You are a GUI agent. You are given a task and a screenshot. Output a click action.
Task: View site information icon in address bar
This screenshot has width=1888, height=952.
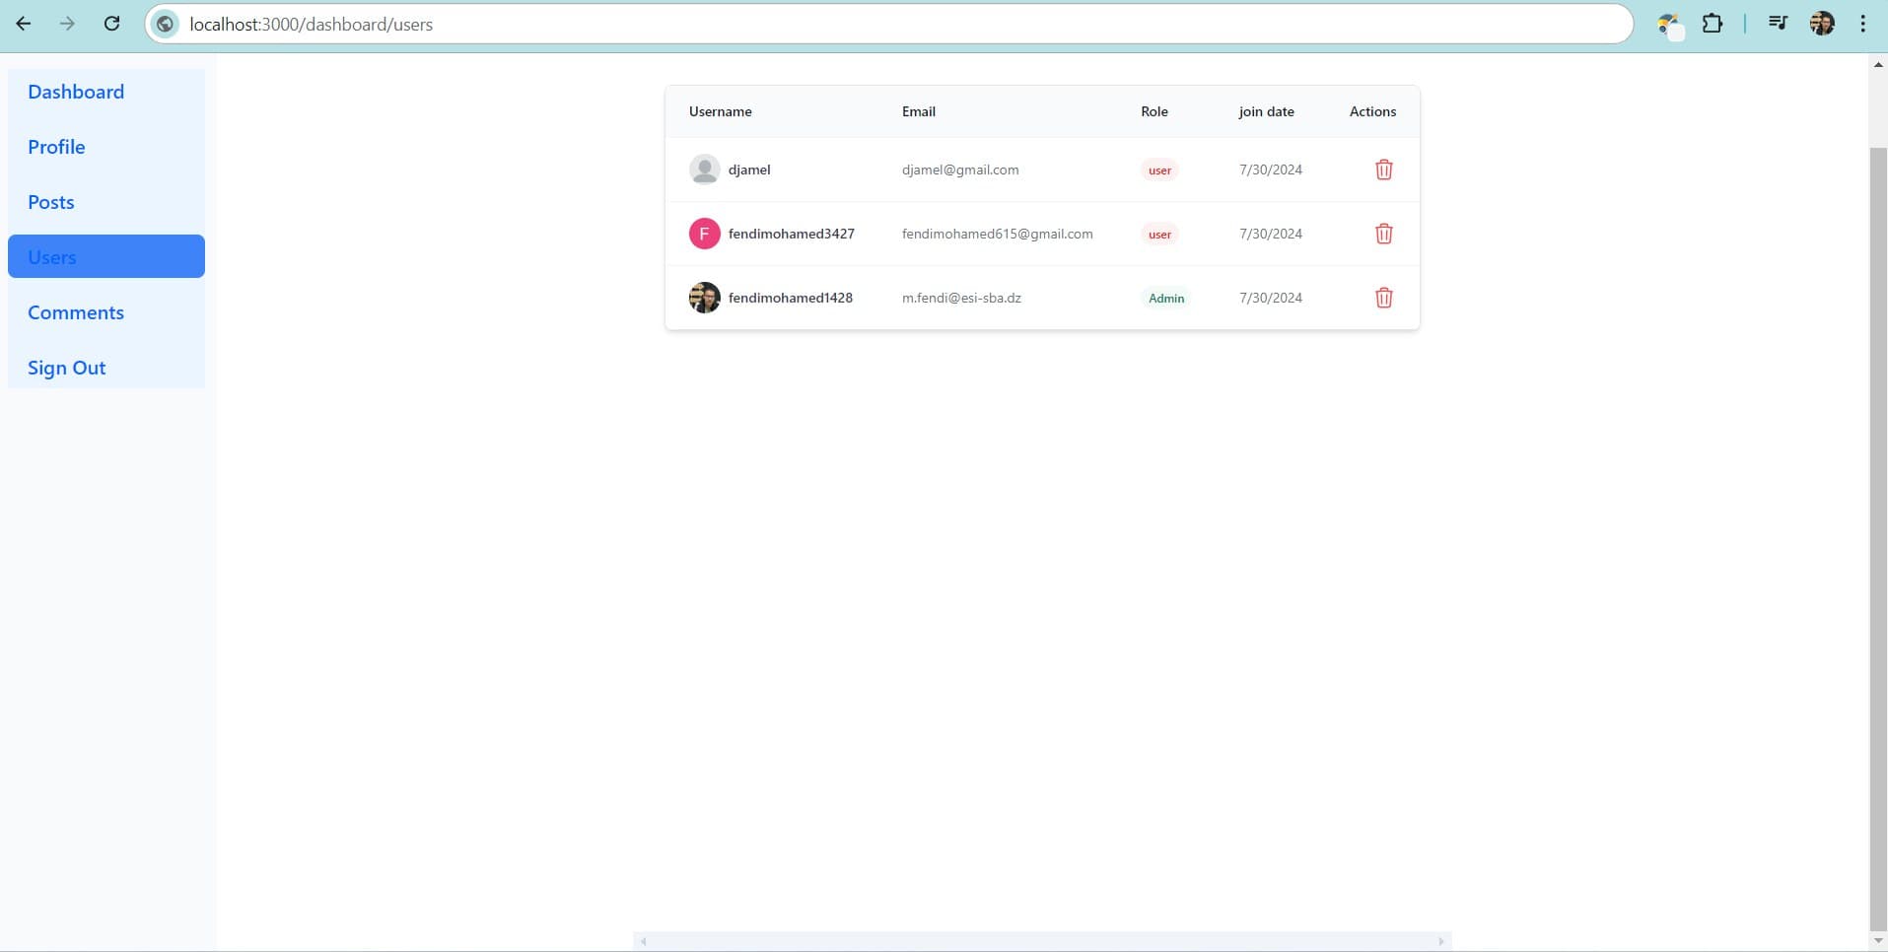click(x=166, y=24)
